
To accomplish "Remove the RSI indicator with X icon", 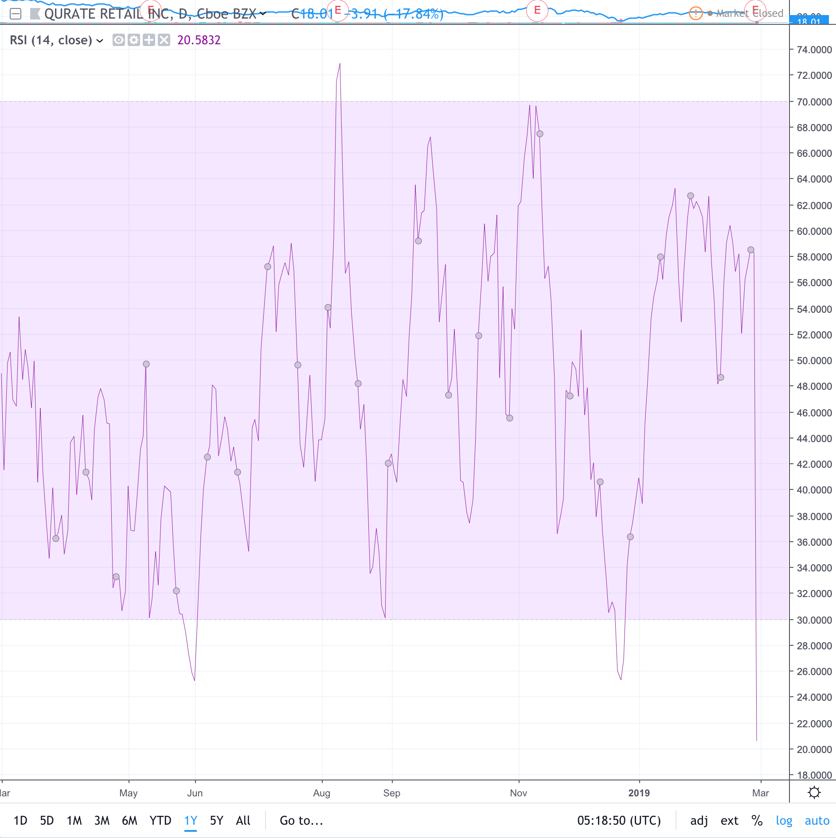I will point(164,40).
